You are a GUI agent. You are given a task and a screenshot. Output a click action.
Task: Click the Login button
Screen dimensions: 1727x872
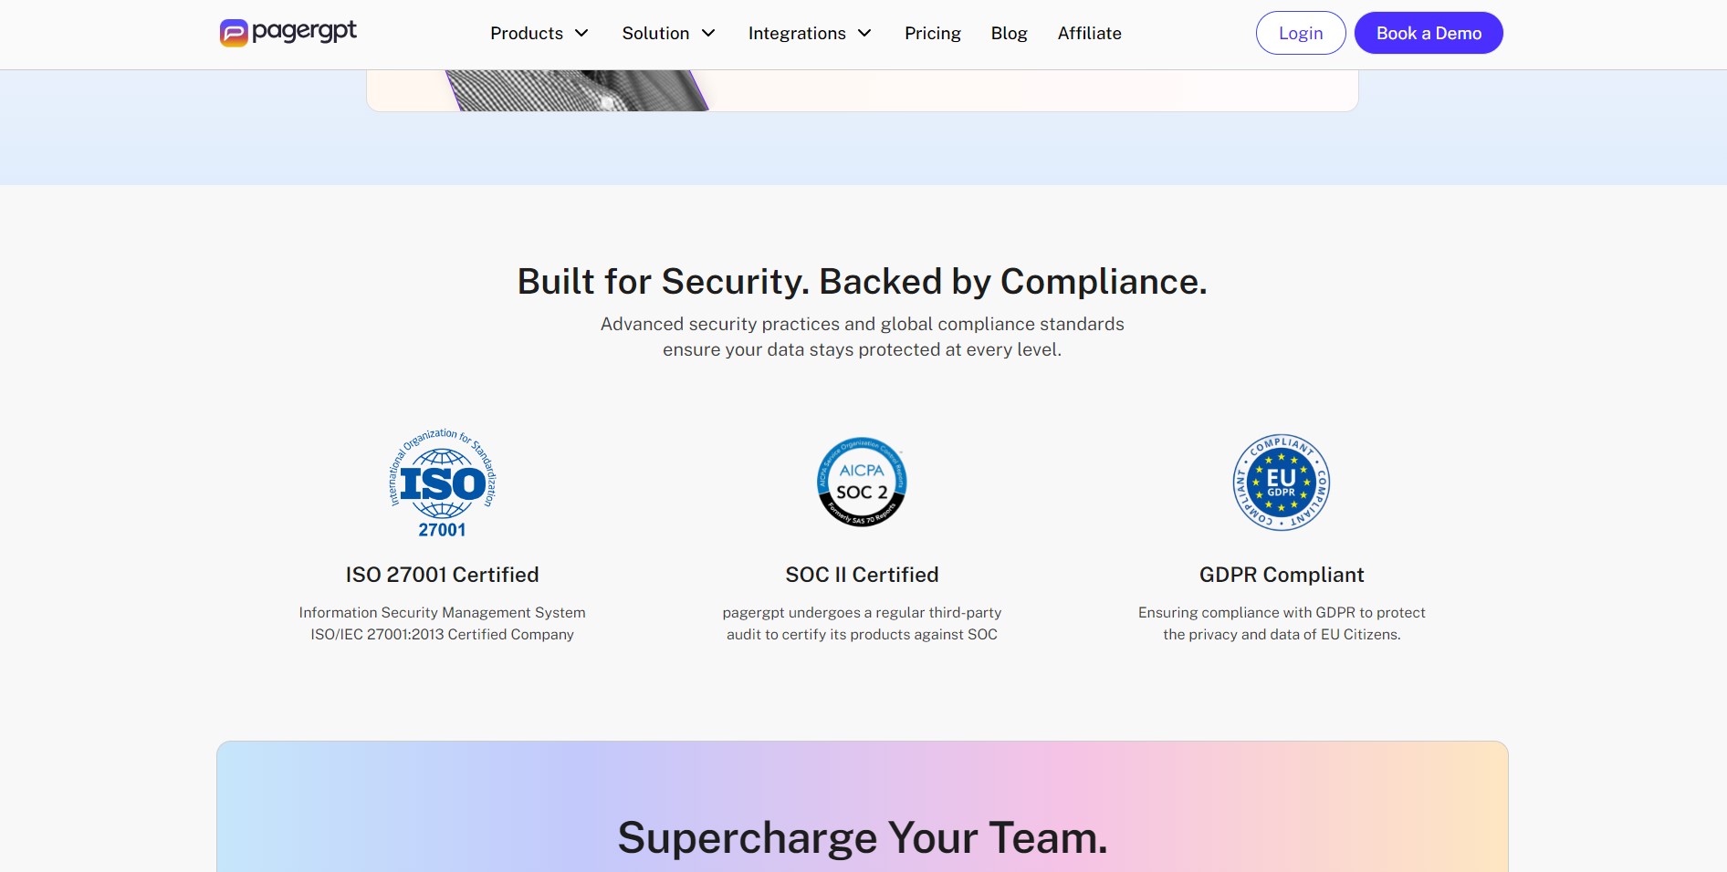pyautogui.click(x=1300, y=33)
